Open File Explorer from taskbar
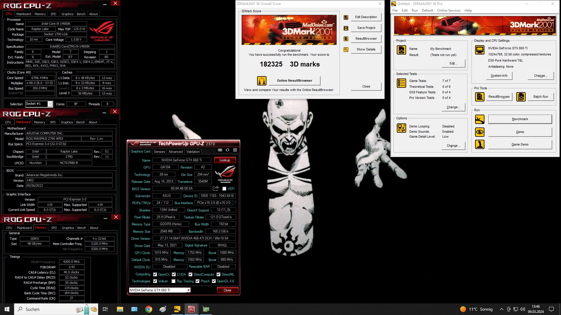Viewport: 561px width, 315px height. click(120, 309)
